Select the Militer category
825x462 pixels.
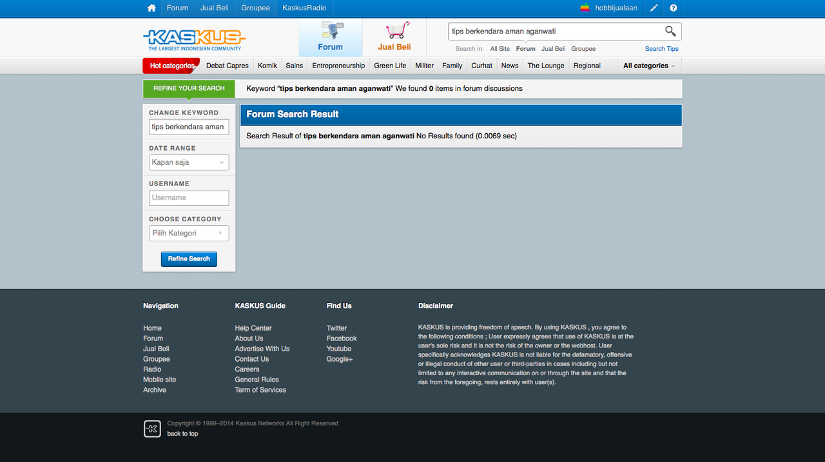pyautogui.click(x=424, y=66)
